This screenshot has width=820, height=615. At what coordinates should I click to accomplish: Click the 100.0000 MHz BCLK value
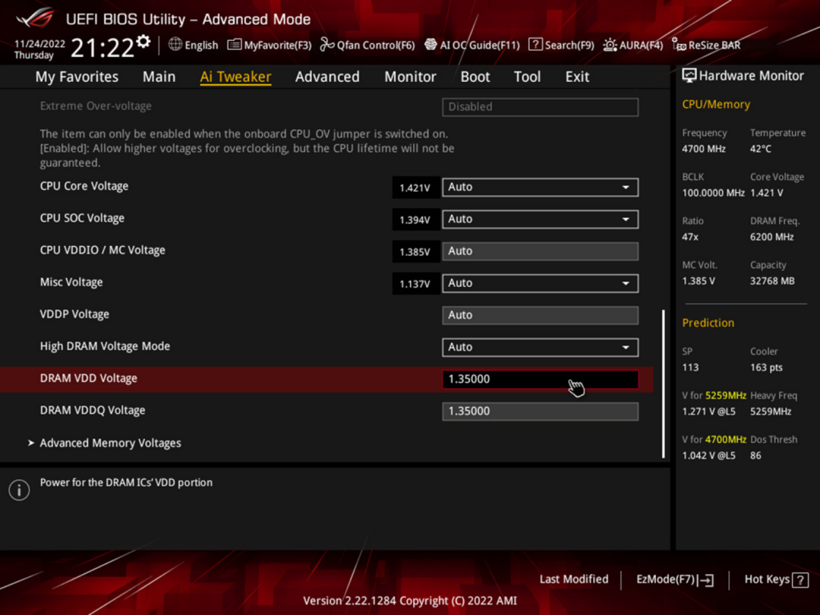(713, 193)
